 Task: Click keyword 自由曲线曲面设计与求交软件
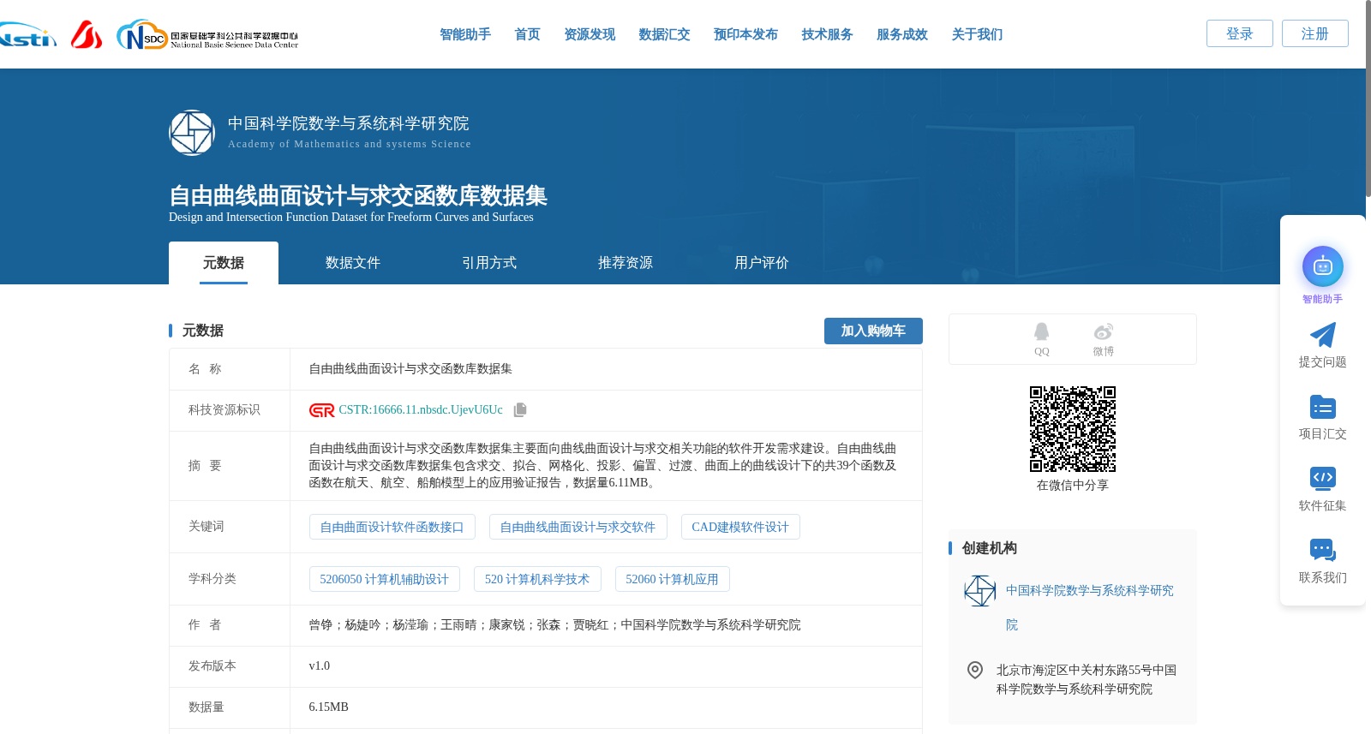[x=578, y=527]
